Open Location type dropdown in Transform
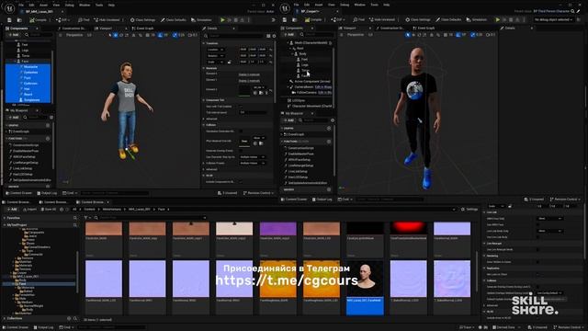This screenshot has height=331, width=588. [x=216, y=50]
